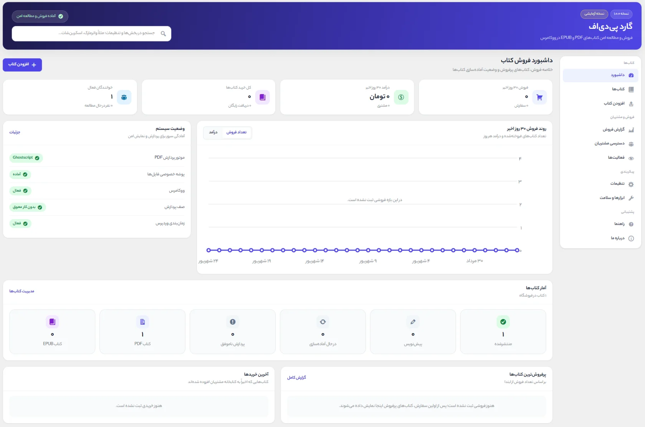The image size is (645, 427).
Task: Click the نسخه آزمایشی badge in header
Action: click(x=594, y=14)
